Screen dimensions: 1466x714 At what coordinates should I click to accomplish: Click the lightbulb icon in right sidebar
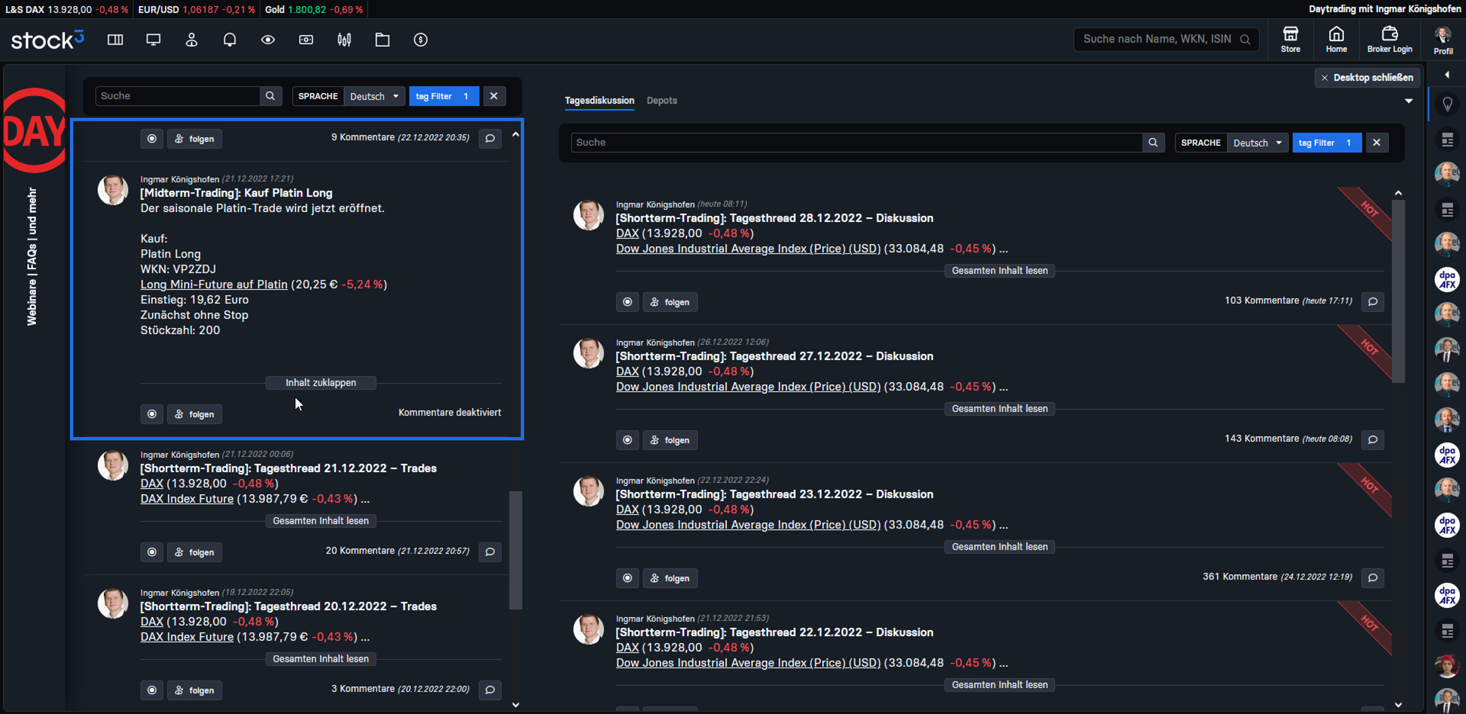click(1447, 104)
